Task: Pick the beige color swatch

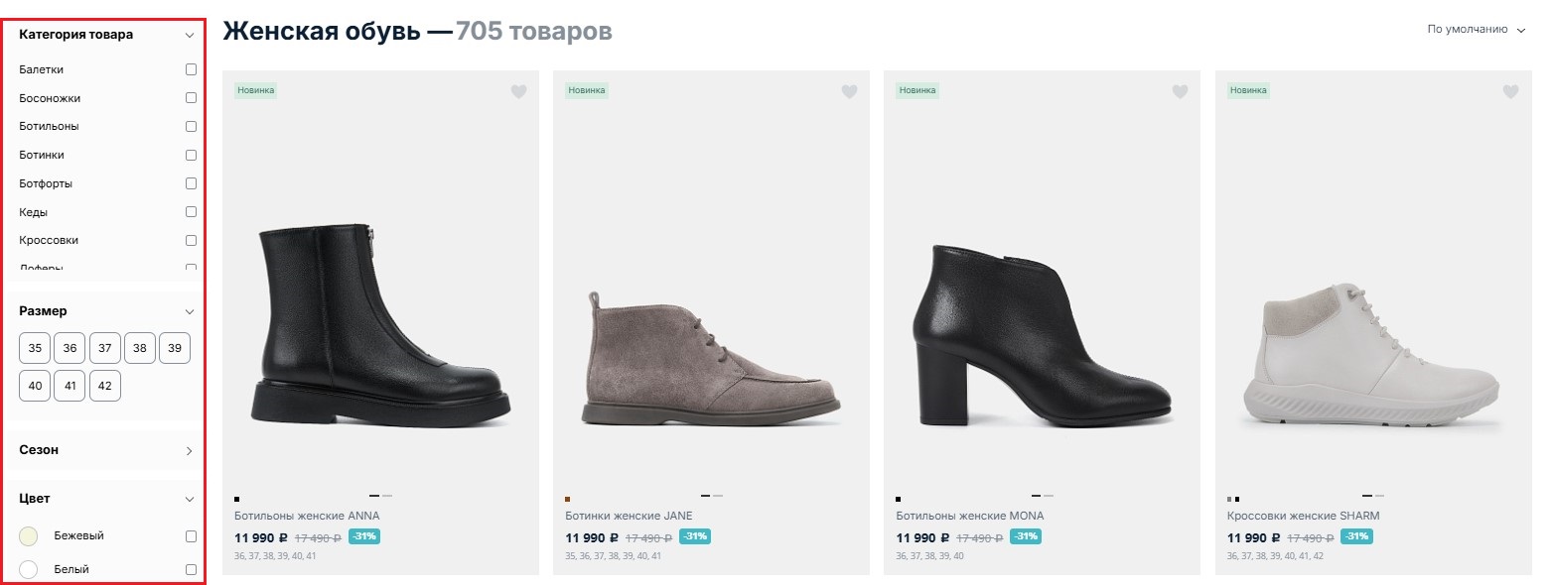Action: click(x=29, y=536)
